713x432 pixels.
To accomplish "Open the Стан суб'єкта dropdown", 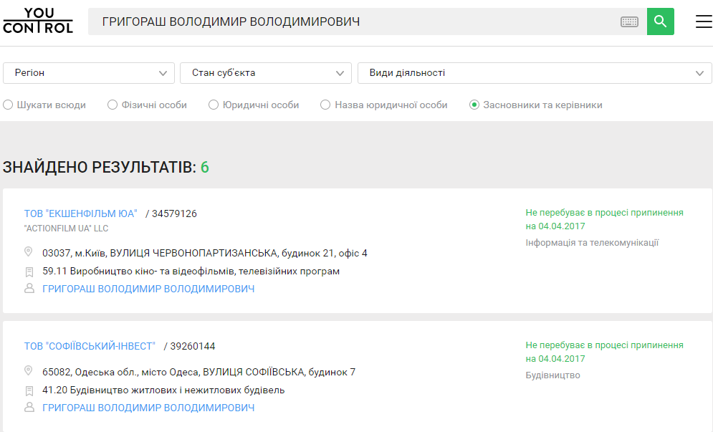I will click(x=266, y=73).
